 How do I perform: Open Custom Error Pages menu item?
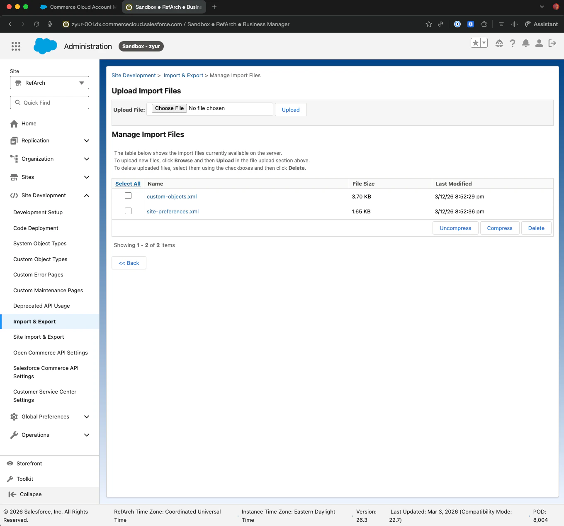coord(38,275)
